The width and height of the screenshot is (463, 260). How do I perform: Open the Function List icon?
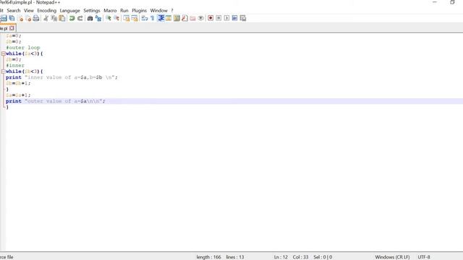click(184, 18)
